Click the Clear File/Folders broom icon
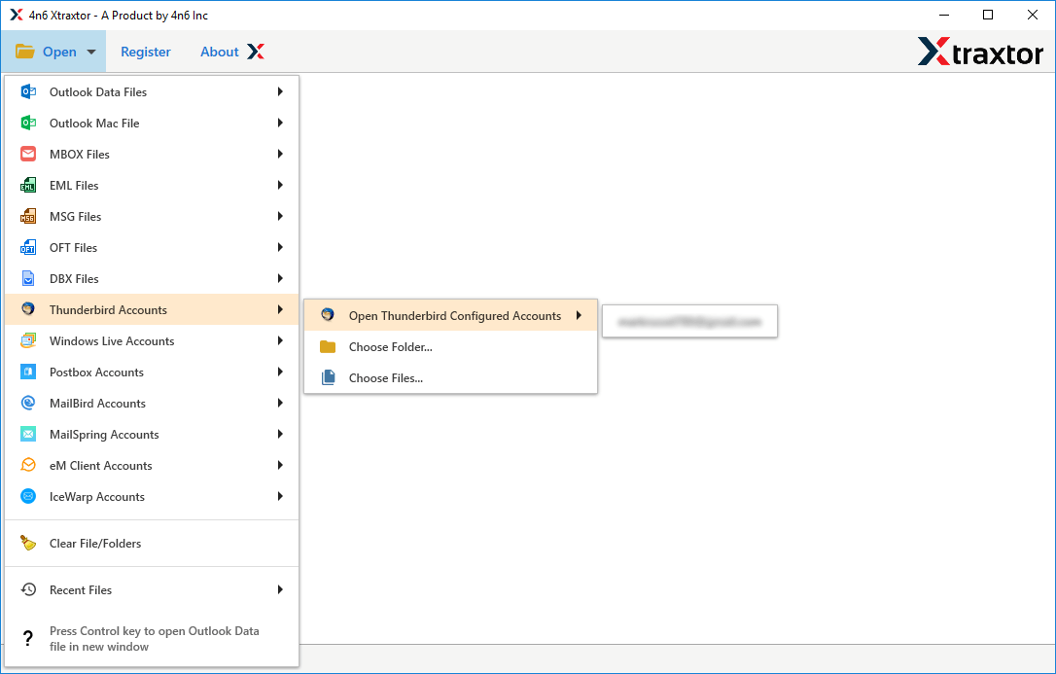 [27, 544]
